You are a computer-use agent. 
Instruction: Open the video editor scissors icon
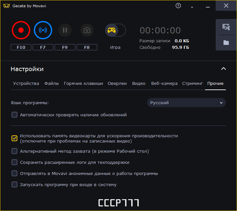(x=226, y=27)
